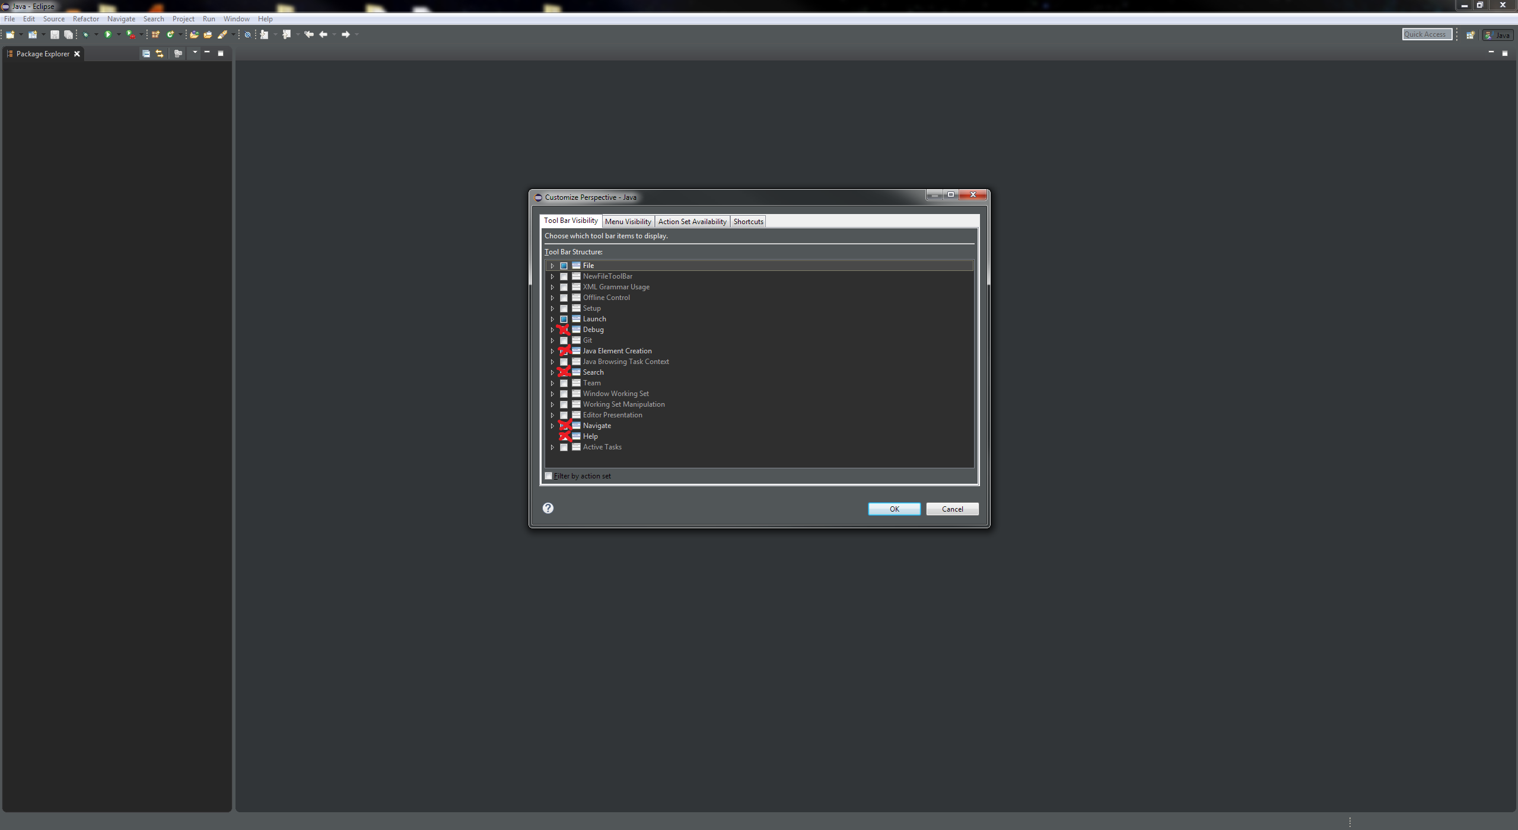Viewport: 1518px width, 830px height.
Task: Click Cancel to dismiss the dialog
Action: click(x=951, y=509)
